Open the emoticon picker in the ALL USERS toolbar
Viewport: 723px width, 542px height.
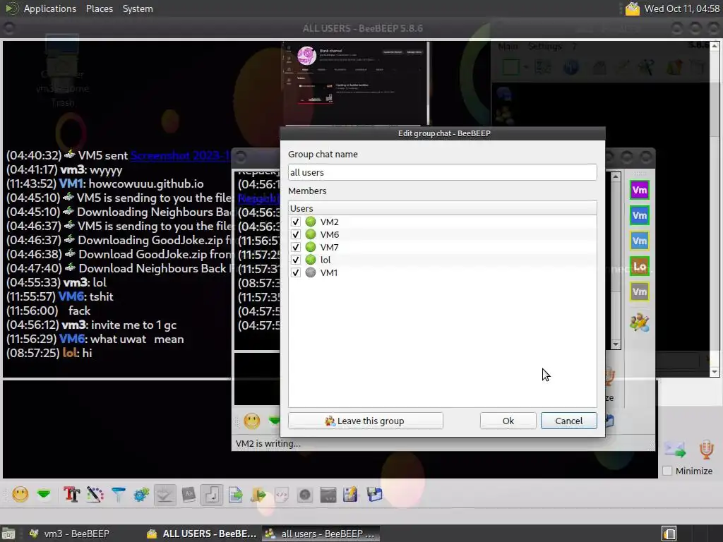pyautogui.click(x=20, y=495)
